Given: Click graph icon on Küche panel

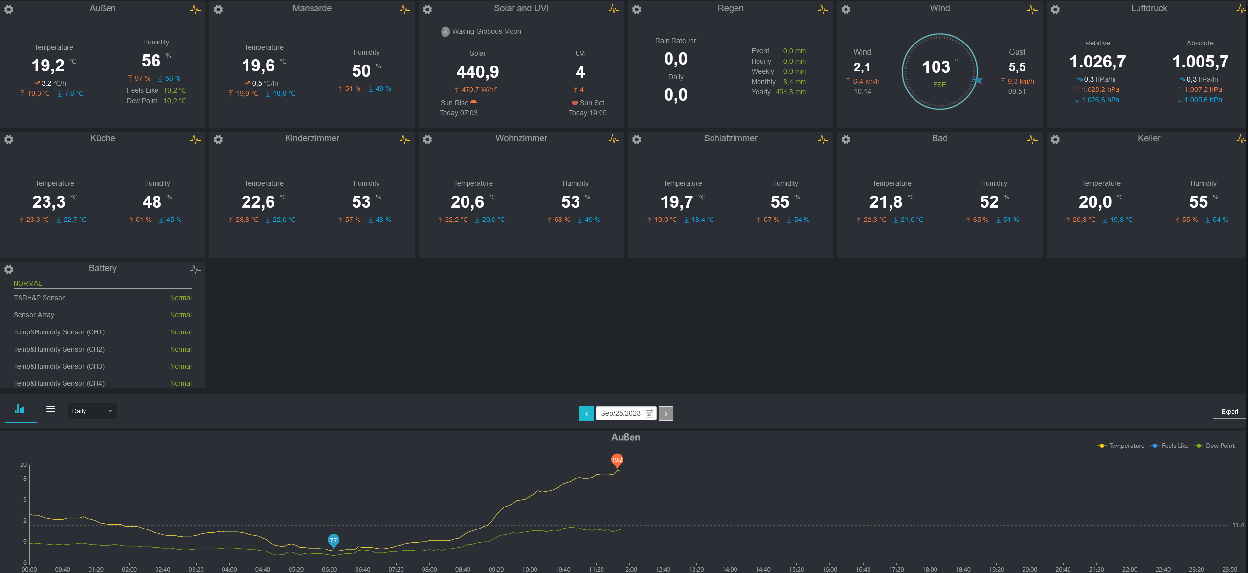Looking at the screenshot, I should click(x=195, y=139).
